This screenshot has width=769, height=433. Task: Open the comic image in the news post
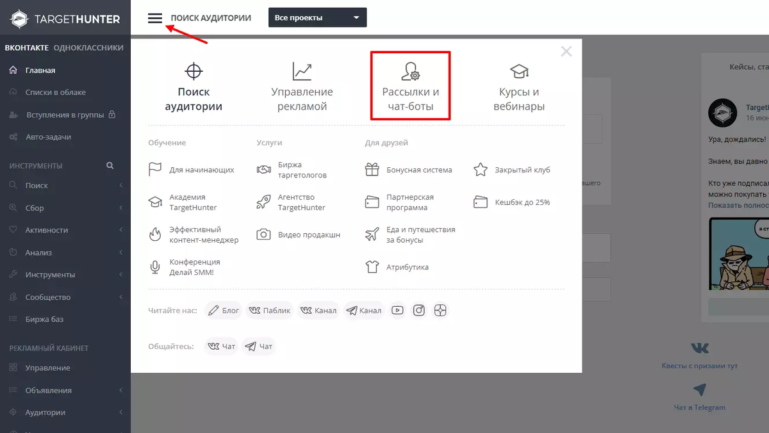(739, 254)
